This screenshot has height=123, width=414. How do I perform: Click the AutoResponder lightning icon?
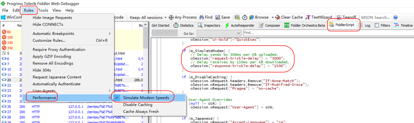[x=227, y=25]
